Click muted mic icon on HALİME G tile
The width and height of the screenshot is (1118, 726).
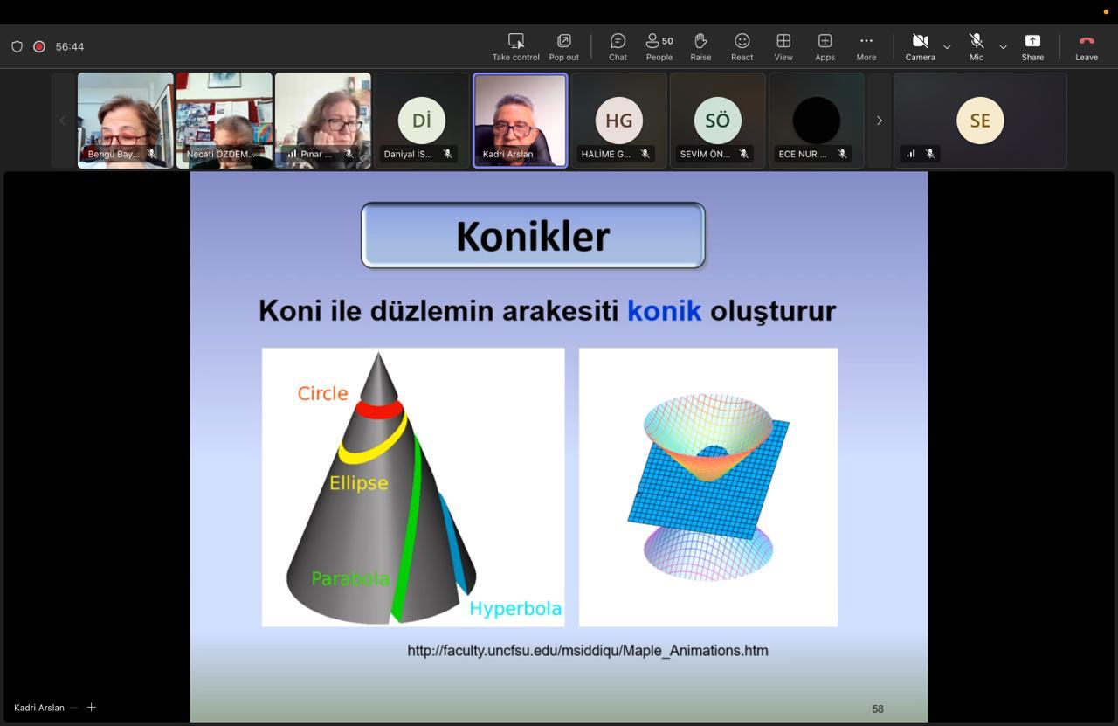(x=645, y=154)
